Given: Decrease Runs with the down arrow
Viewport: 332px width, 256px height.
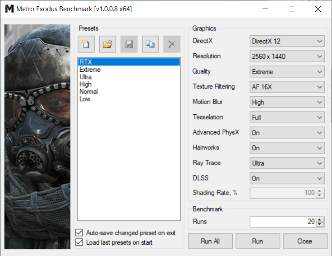Looking at the screenshot, I should 320,224.
